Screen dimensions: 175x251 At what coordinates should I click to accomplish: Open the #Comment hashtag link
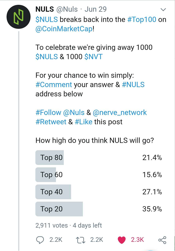click(54, 85)
